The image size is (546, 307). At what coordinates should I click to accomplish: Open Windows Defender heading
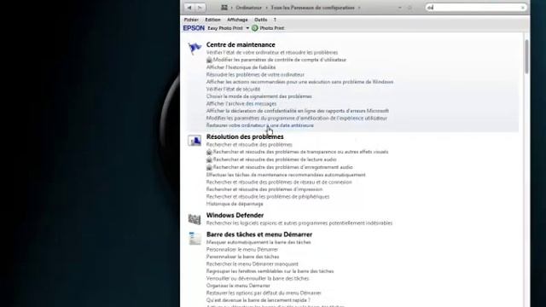pyautogui.click(x=235, y=215)
